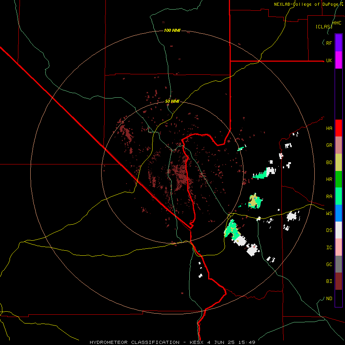Click the GC legend label

[x=329, y=264]
